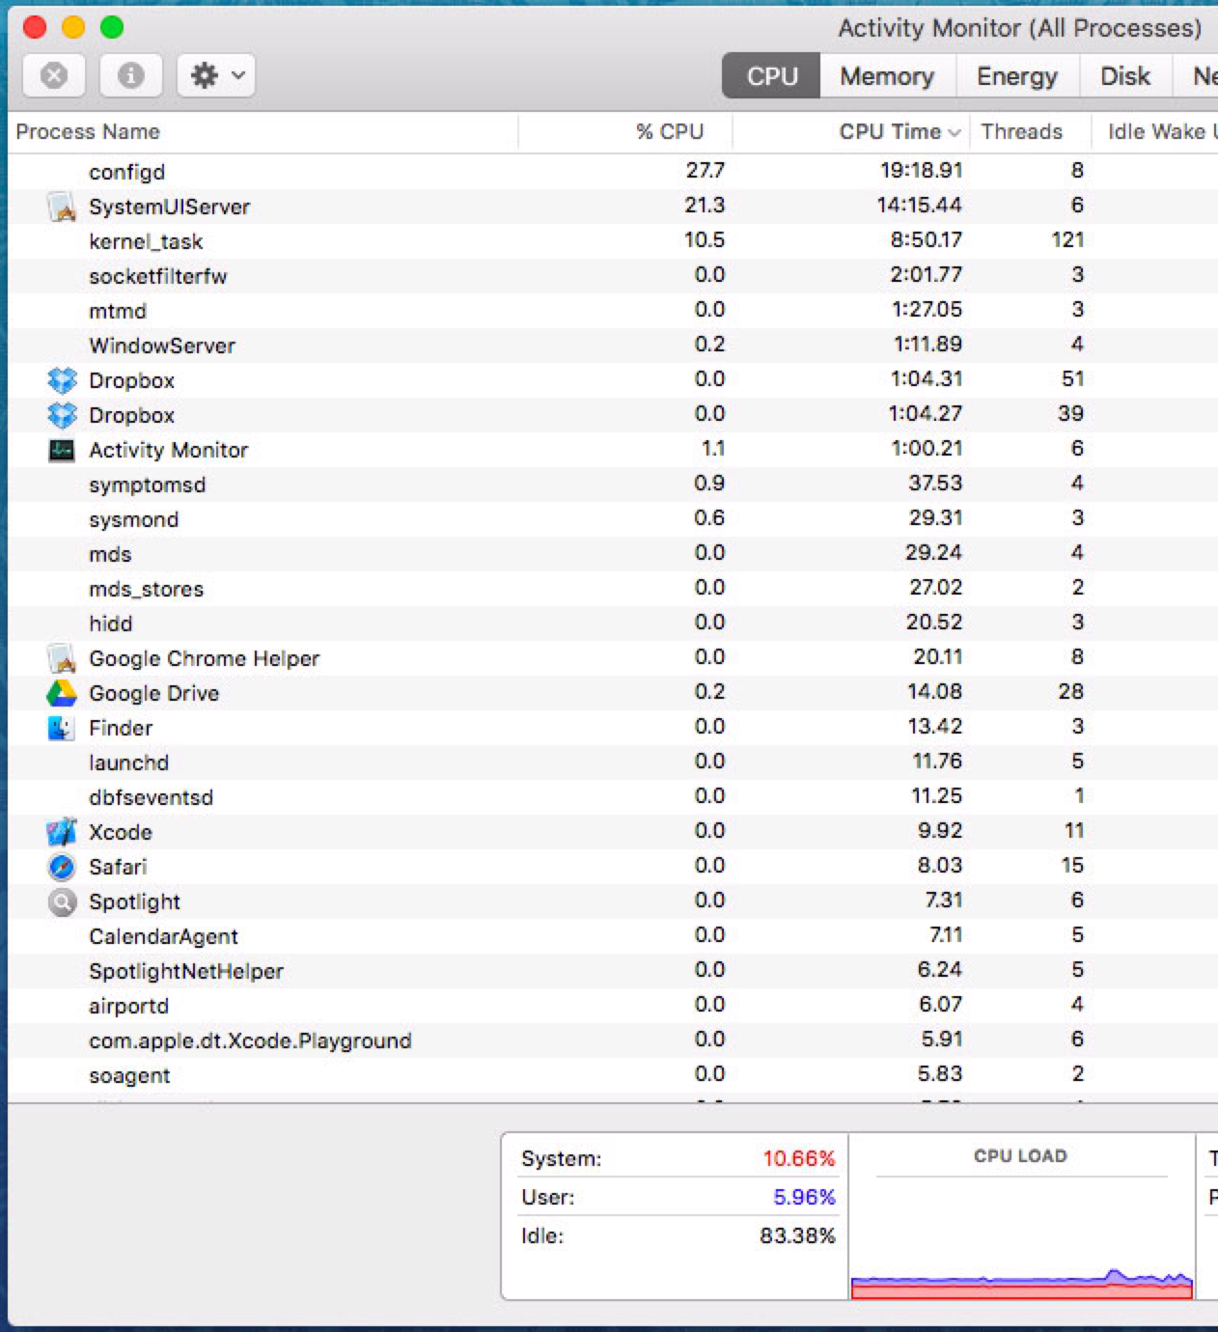1218x1332 pixels.
Task: Click the Dropbox icon with 51 threads
Action: click(62, 380)
